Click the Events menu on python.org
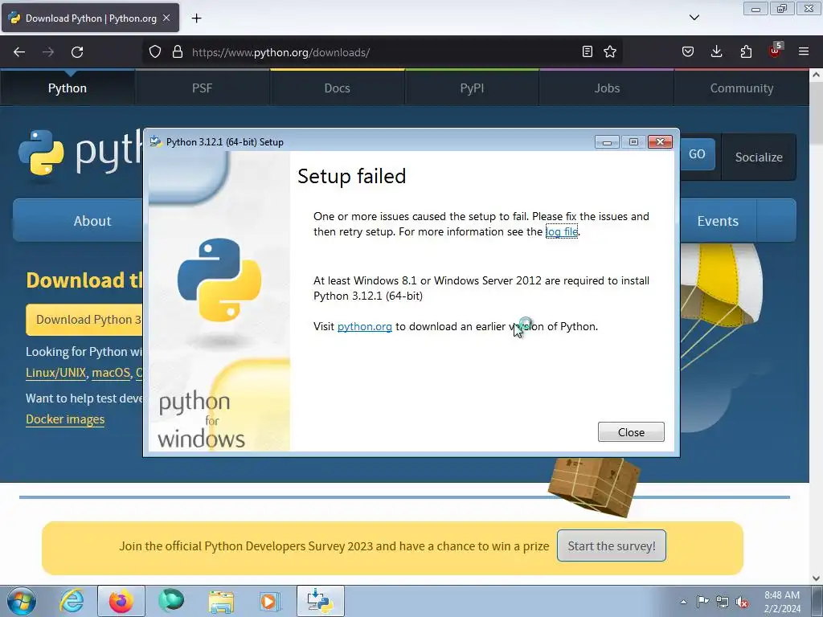 click(x=718, y=221)
